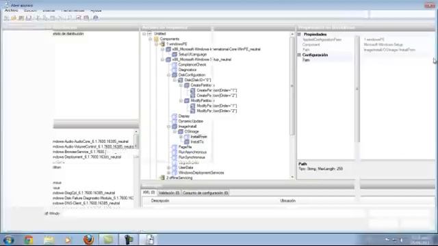Open the Ayuda menu
The image size is (438, 246).
(x=96, y=10)
